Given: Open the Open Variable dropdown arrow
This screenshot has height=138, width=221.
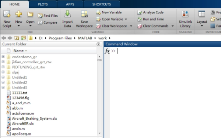Looking at the screenshot, I should click(126, 19).
